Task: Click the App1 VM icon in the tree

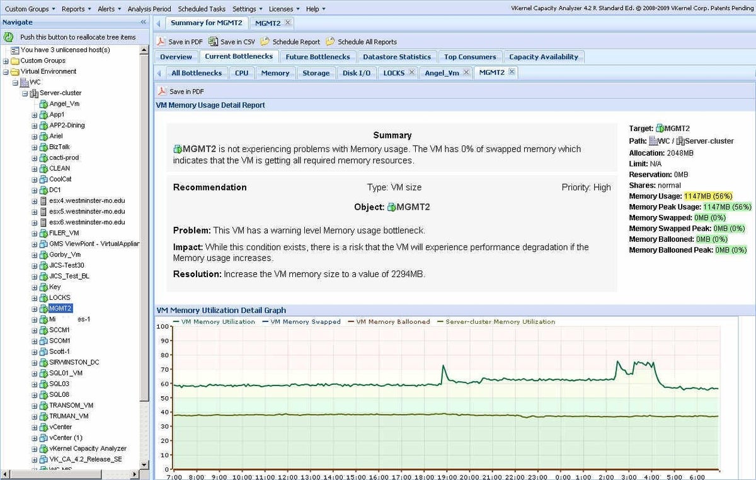Action: click(43, 115)
